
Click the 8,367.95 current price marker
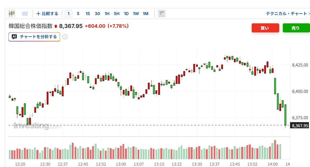click(x=300, y=126)
